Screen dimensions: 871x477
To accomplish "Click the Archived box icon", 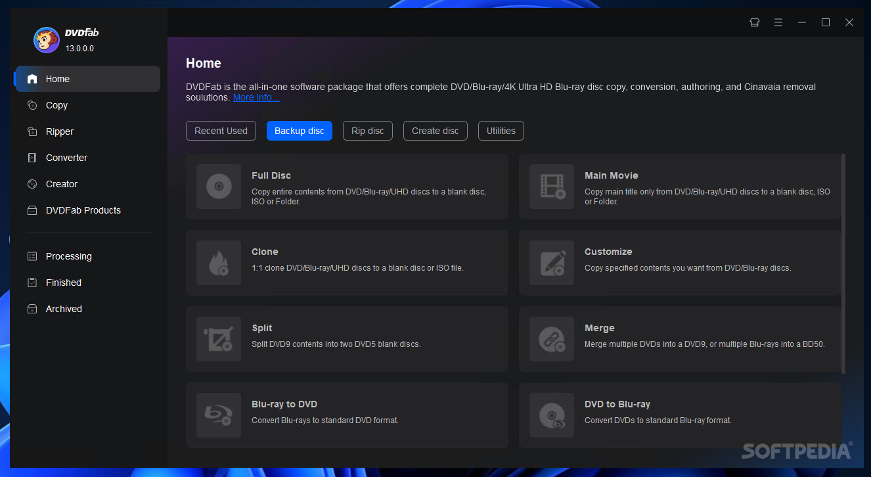I will point(32,309).
